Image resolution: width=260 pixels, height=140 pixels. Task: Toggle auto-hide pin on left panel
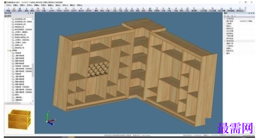[31, 13]
